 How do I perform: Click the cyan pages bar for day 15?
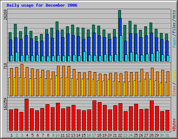tap(84, 56)
